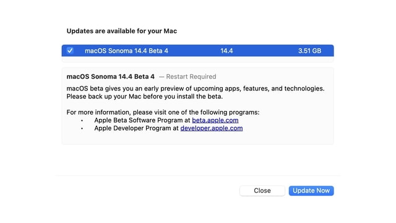Open the developer.apple.com link
396x223 pixels.
tap(212, 128)
